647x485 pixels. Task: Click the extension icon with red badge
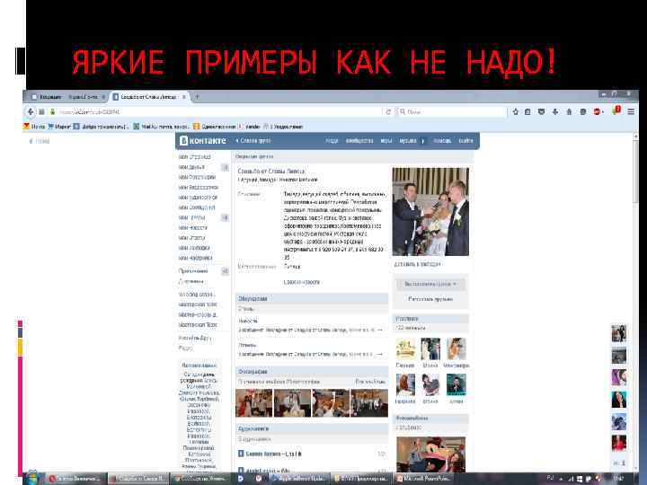click(x=616, y=110)
